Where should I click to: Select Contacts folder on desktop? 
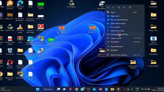pos(153,16)
